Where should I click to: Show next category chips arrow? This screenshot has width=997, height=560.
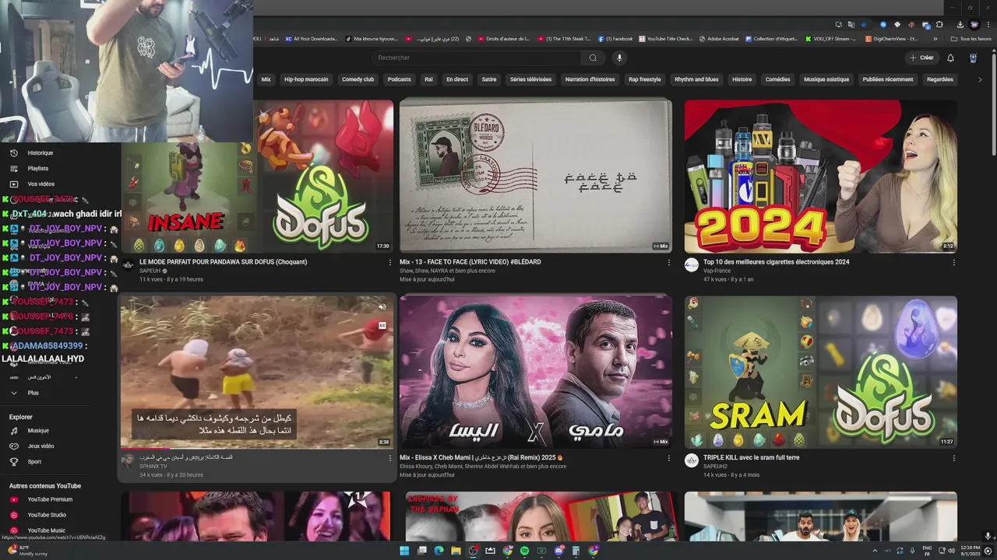pyautogui.click(x=980, y=79)
